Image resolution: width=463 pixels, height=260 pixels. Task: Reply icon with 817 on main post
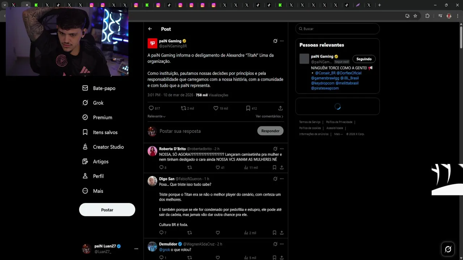[x=151, y=108]
